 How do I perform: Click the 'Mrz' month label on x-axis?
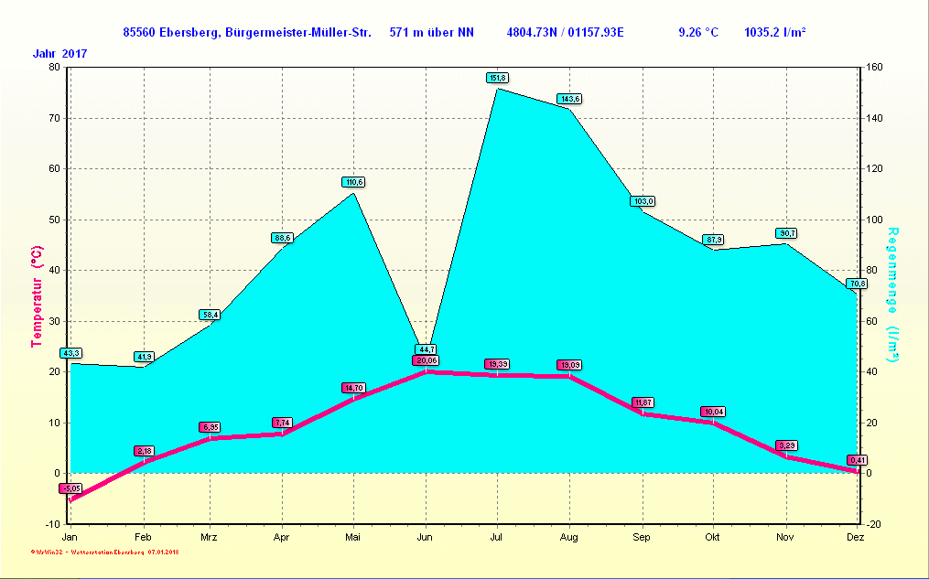(x=210, y=537)
